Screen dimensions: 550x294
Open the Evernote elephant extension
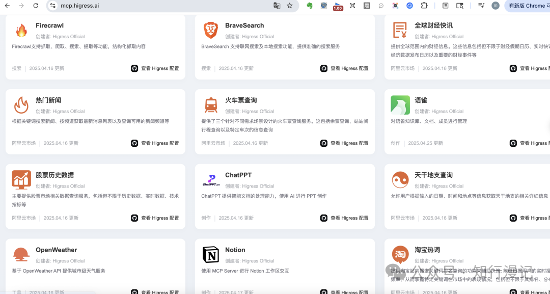click(x=310, y=6)
